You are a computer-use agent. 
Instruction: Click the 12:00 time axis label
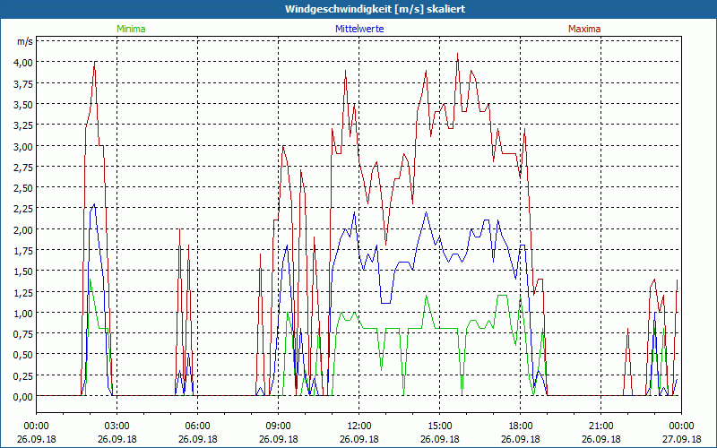click(x=359, y=426)
